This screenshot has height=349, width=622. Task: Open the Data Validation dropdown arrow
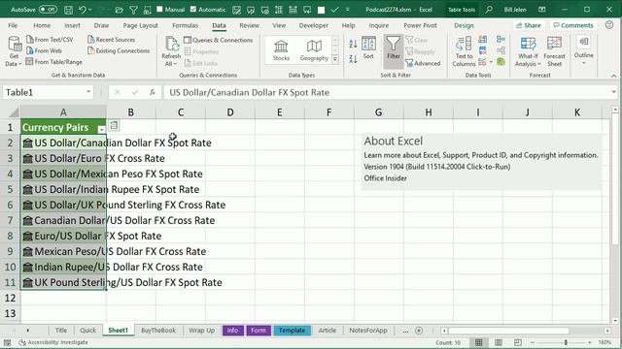(491, 62)
